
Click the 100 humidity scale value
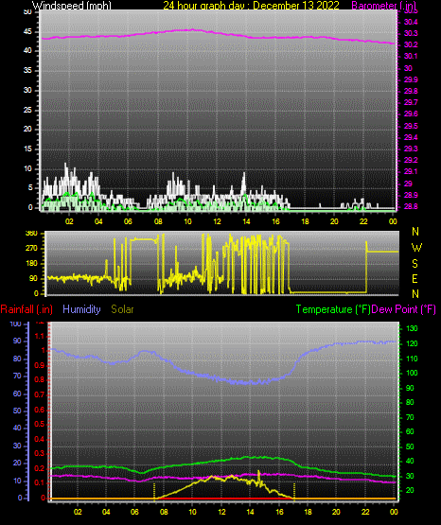click(x=15, y=324)
